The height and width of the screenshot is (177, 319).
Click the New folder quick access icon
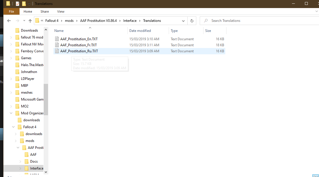tap(24, 4)
